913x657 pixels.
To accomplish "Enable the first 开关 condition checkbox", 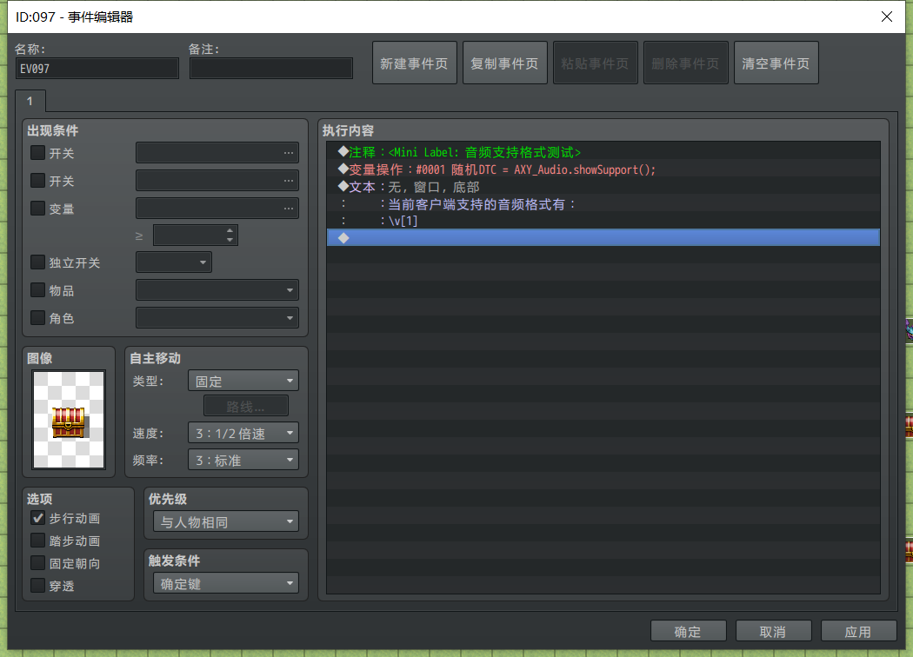I will pyautogui.click(x=38, y=152).
